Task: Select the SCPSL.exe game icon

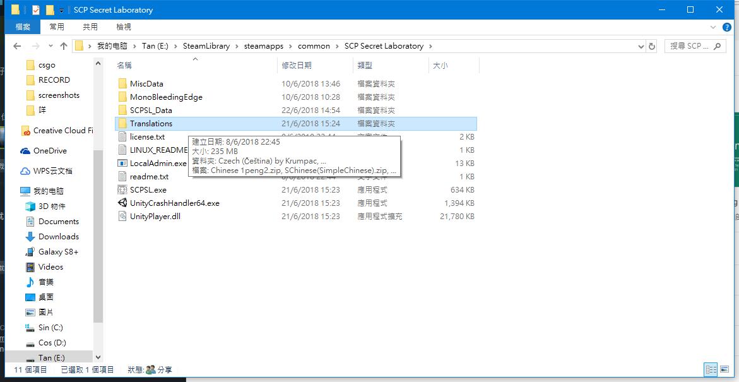Action: [122, 189]
